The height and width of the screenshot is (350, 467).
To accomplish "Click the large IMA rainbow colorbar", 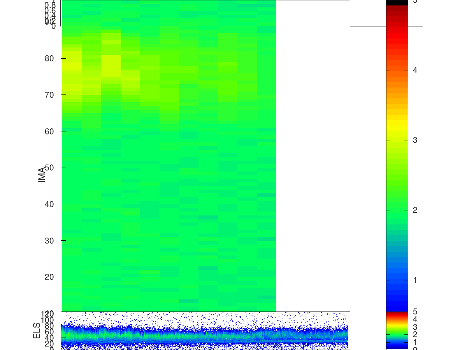I will coord(397,156).
